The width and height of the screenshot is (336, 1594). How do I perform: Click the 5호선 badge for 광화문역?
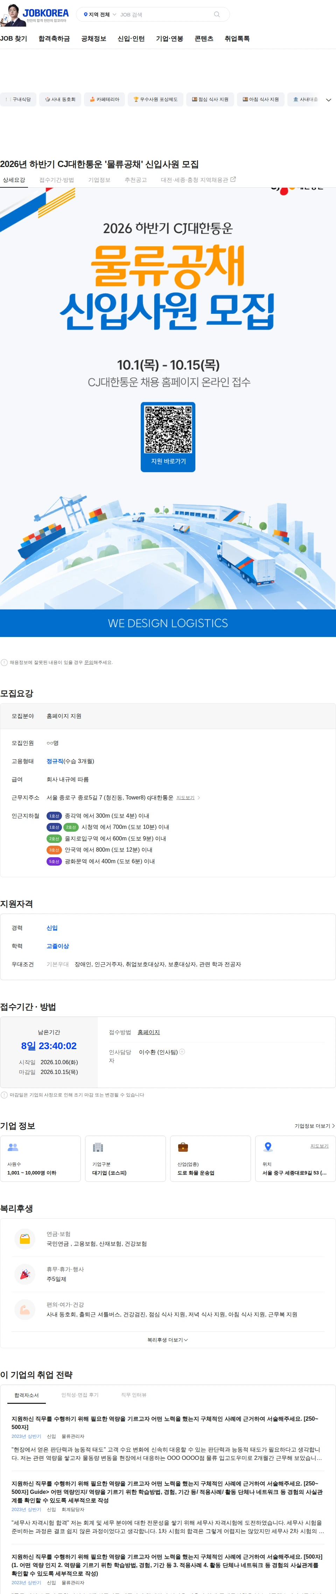click(x=54, y=861)
